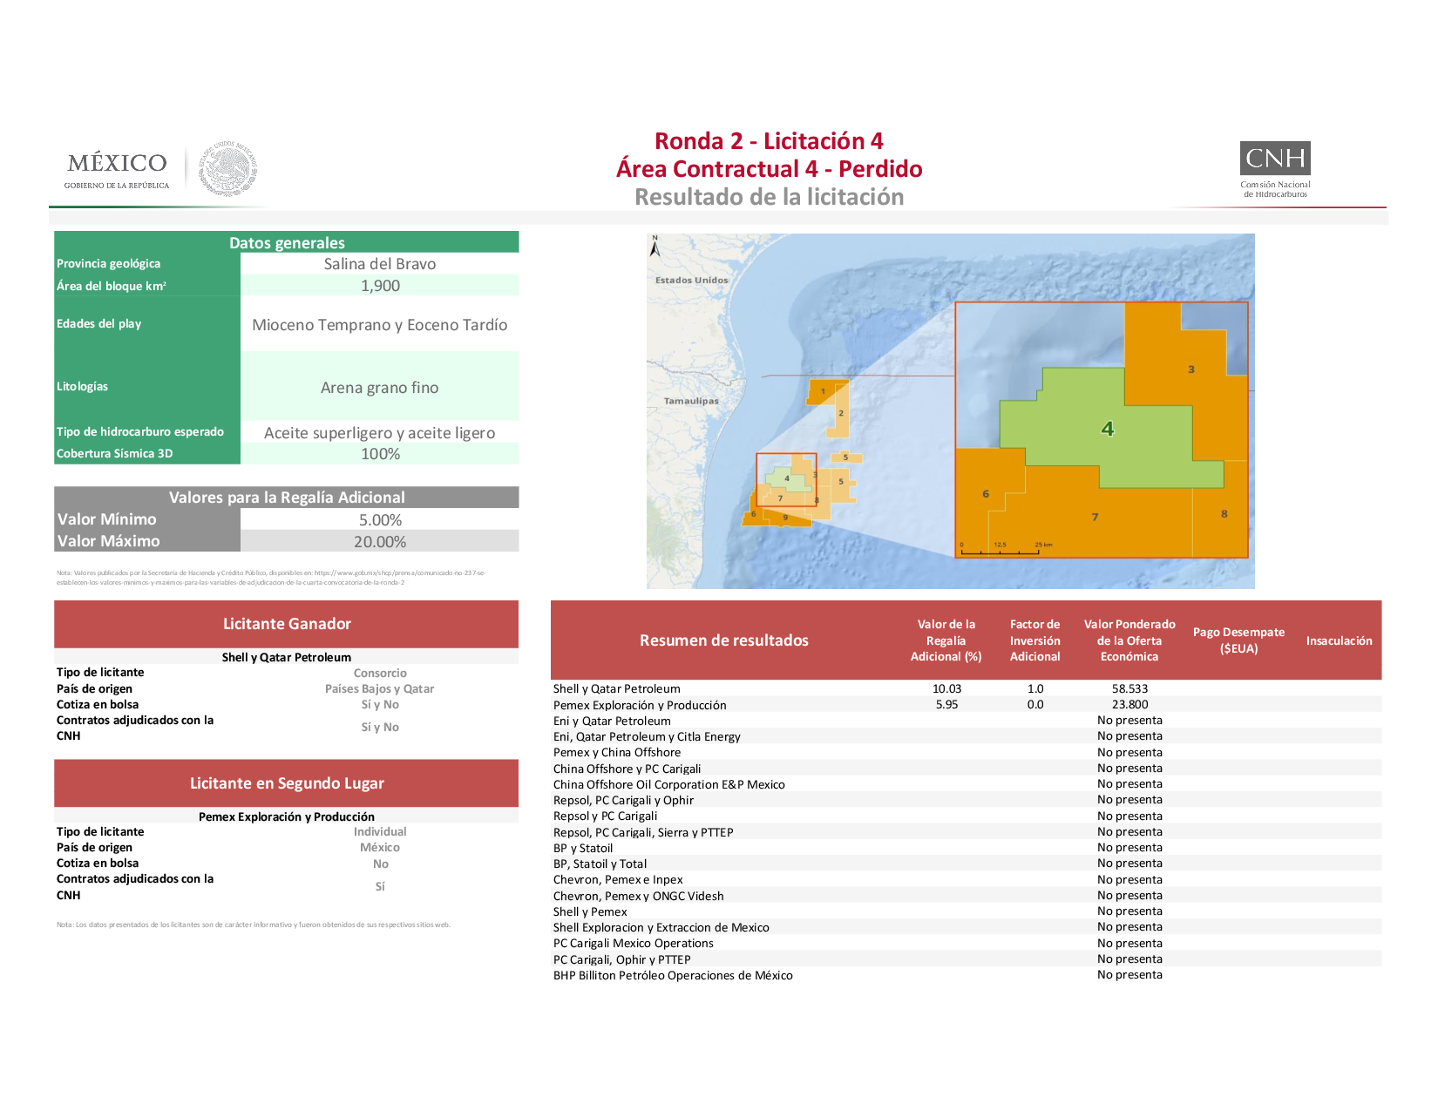This screenshot has height=1111, width=1438.
Task: Click the 'Resultado de la licitación' subtitle
Action: point(769,197)
